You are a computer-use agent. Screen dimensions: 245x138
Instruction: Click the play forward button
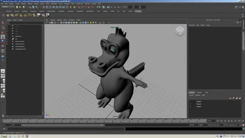pos(232,121)
